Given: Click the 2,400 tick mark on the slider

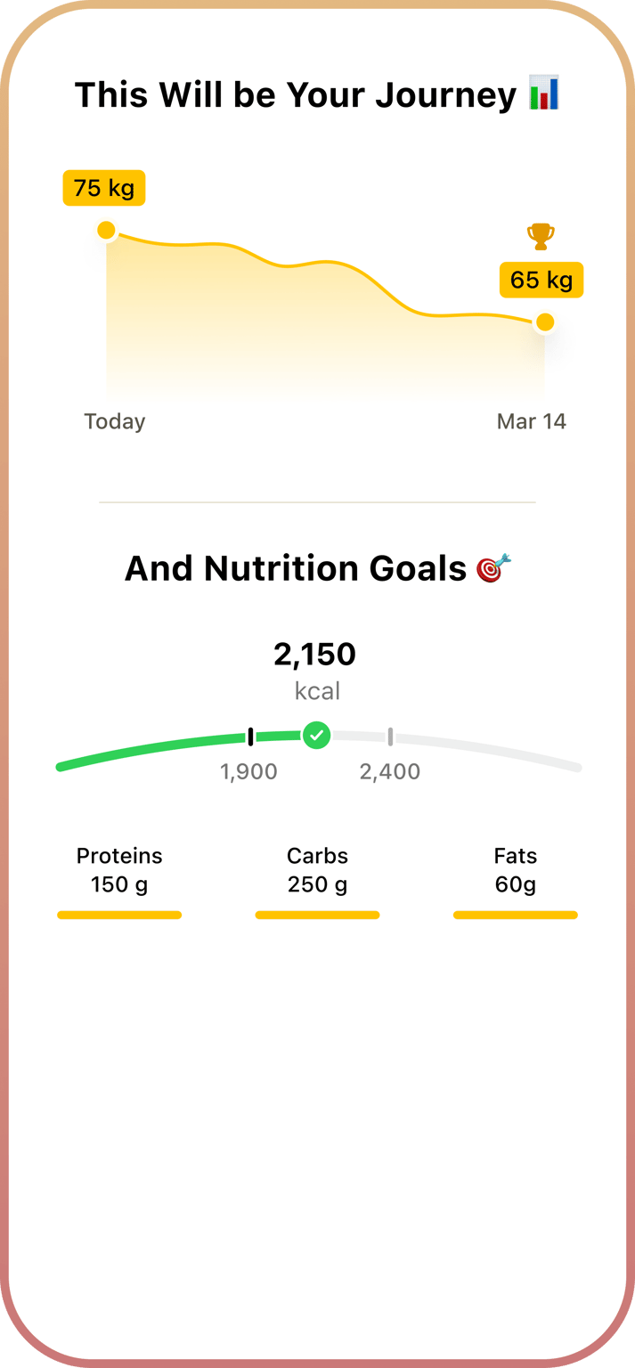Looking at the screenshot, I should pyautogui.click(x=390, y=736).
